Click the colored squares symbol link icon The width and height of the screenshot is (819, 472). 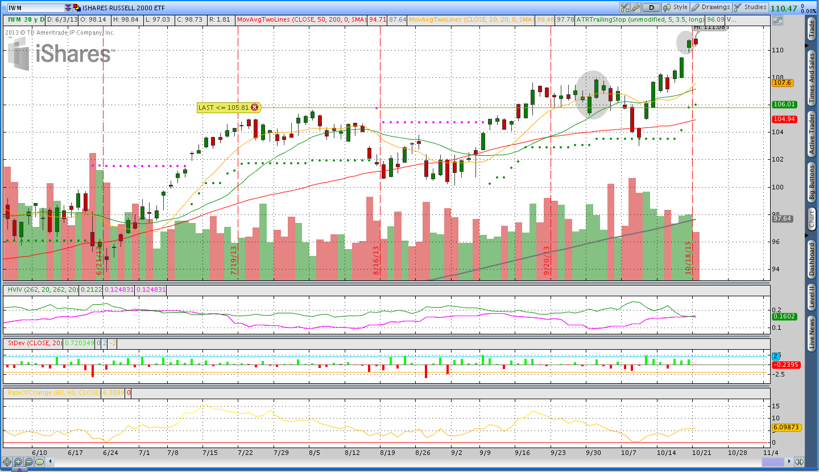click(77, 8)
